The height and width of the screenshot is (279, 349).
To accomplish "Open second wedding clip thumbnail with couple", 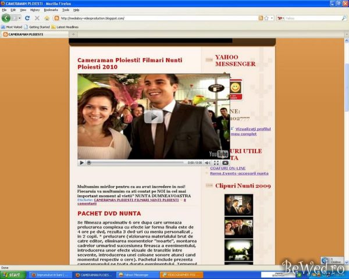I will (238, 228).
